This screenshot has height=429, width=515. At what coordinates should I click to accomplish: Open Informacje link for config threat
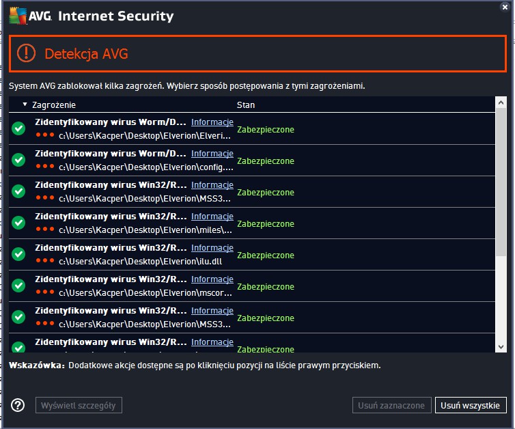point(212,154)
